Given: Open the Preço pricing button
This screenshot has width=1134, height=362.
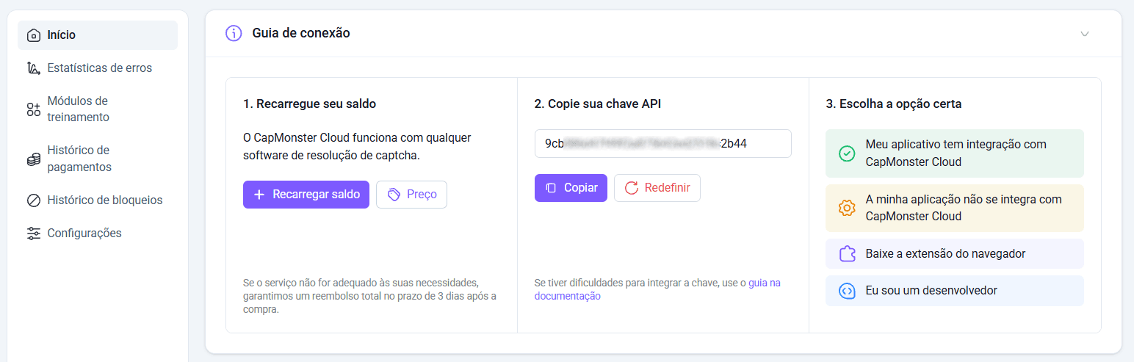Looking at the screenshot, I should click(x=411, y=195).
